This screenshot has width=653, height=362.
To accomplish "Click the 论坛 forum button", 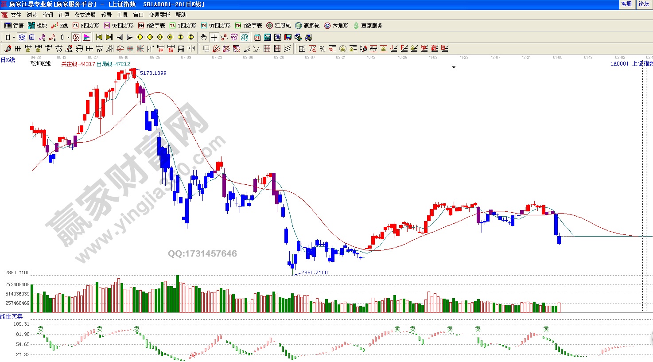I will point(644,4).
